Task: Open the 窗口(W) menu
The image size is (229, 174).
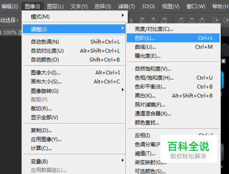Action: [196, 6]
